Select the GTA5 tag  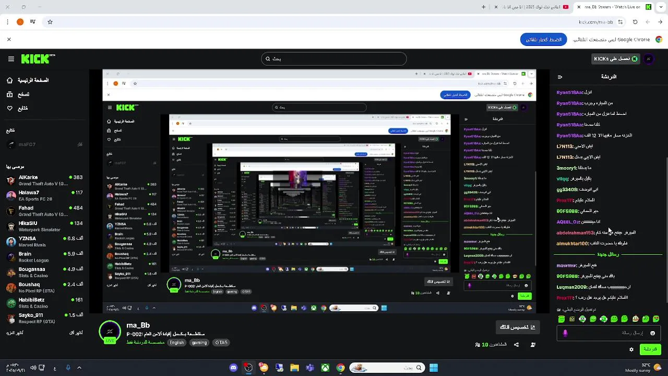click(221, 343)
